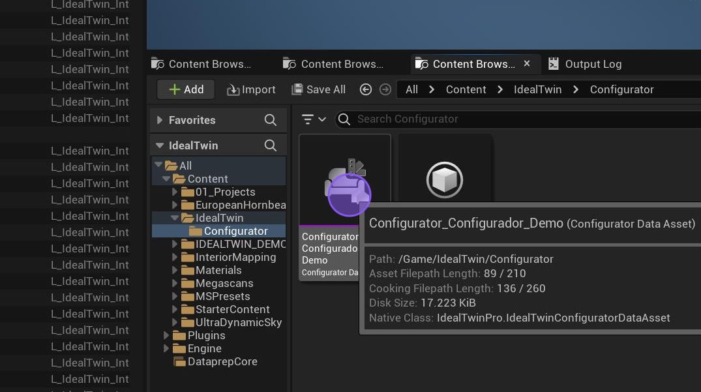Go back with the left arrow icon
This screenshot has height=392, width=701.
366,89
